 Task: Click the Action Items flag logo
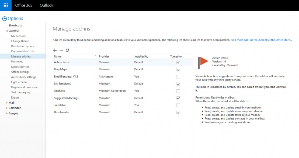pyautogui.click(x=203, y=61)
